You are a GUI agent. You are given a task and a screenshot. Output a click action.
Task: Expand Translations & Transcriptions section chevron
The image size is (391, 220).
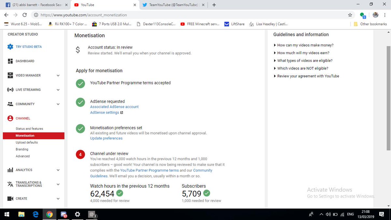click(58, 184)
